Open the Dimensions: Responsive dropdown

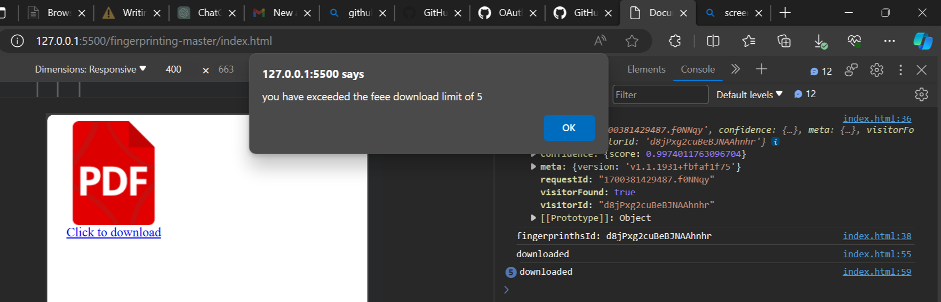[x=90, y=69]
